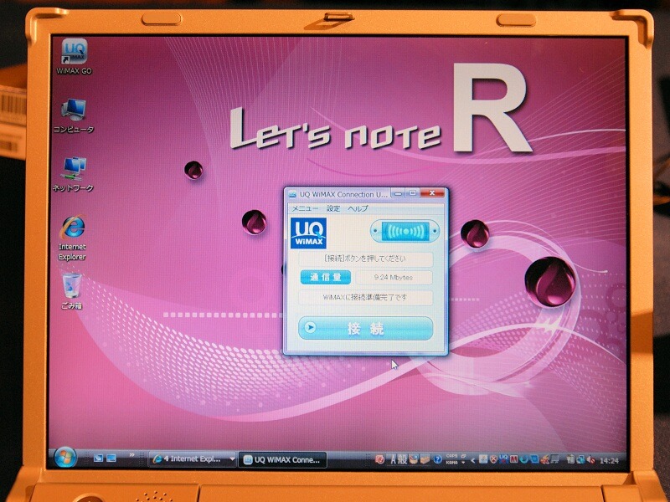Click the red shield security tray icon
This screenshot has width=670, height=502.
point(493,459)
